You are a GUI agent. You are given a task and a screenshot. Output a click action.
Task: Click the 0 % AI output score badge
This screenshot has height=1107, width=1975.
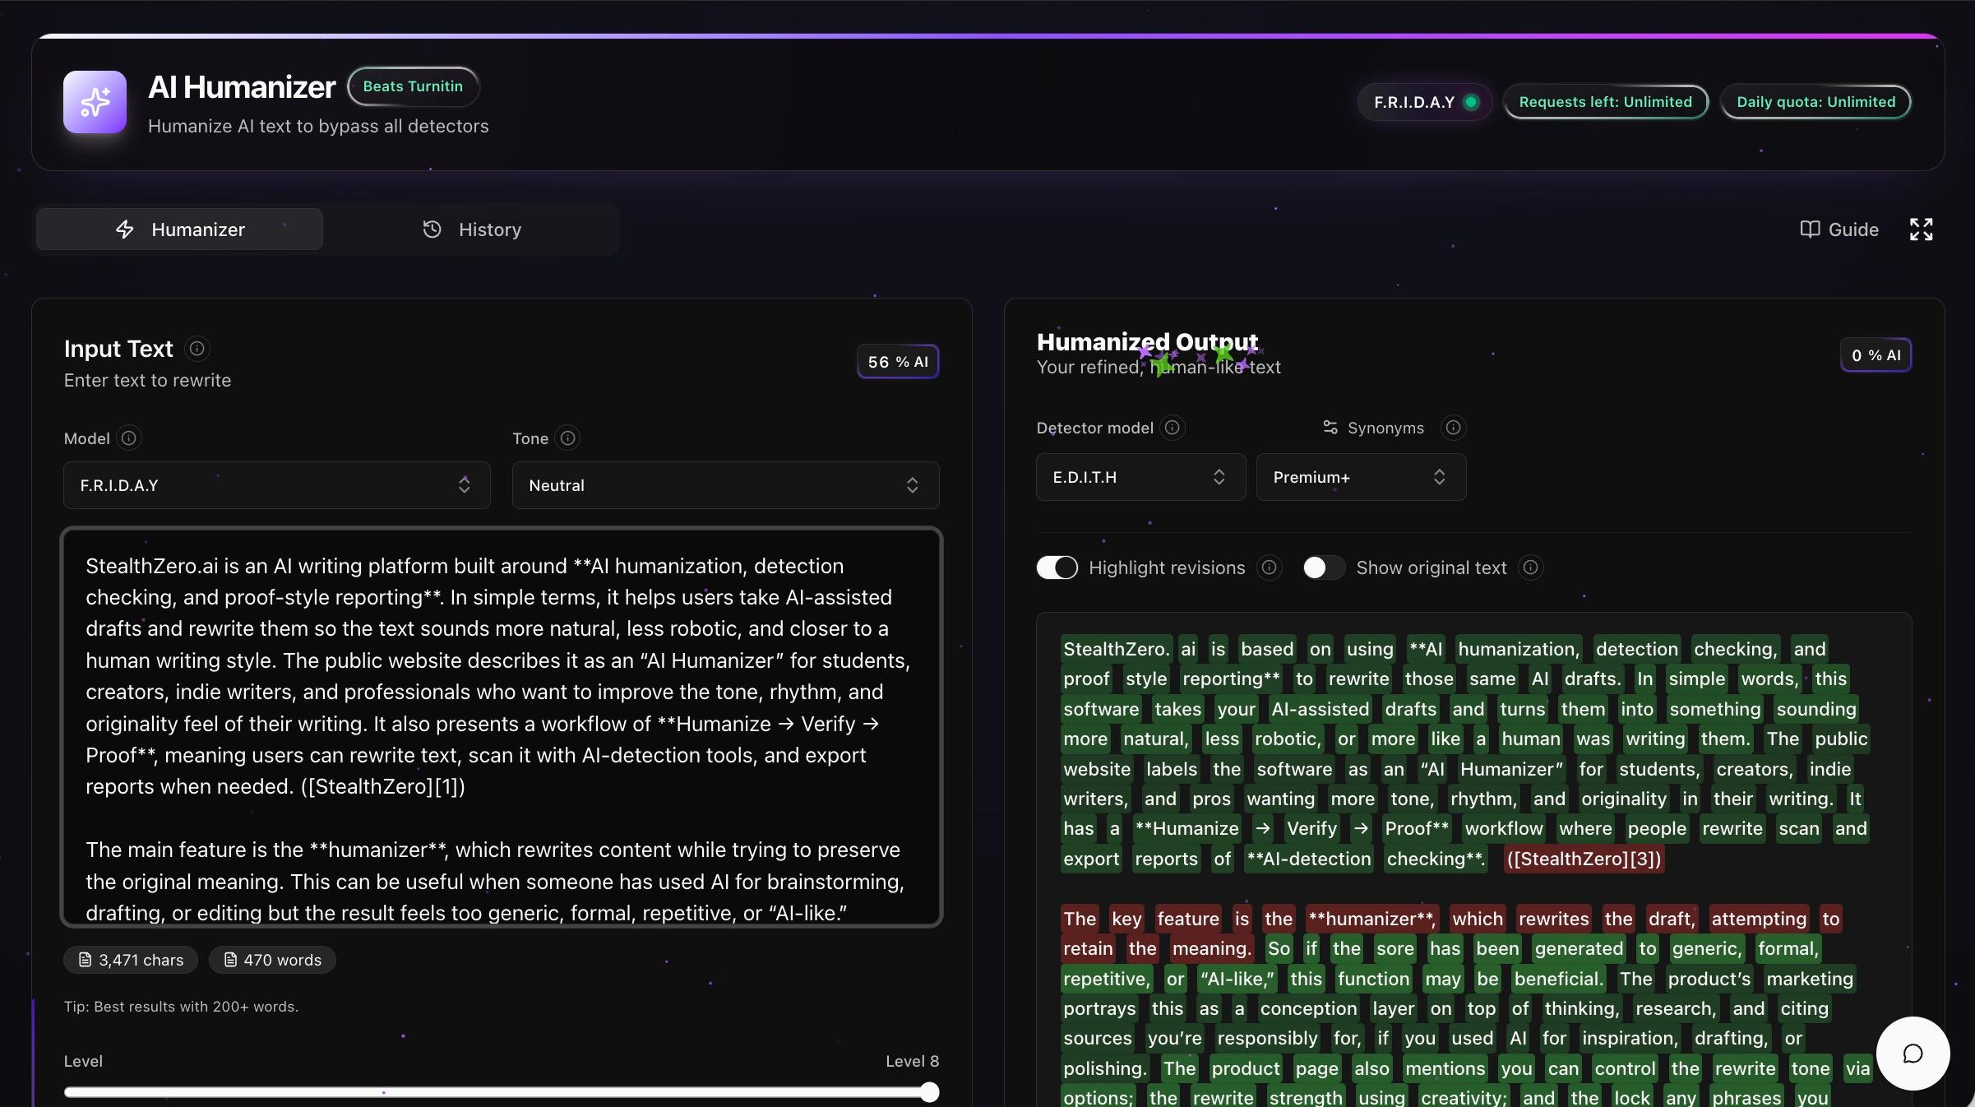[1876, 355]
